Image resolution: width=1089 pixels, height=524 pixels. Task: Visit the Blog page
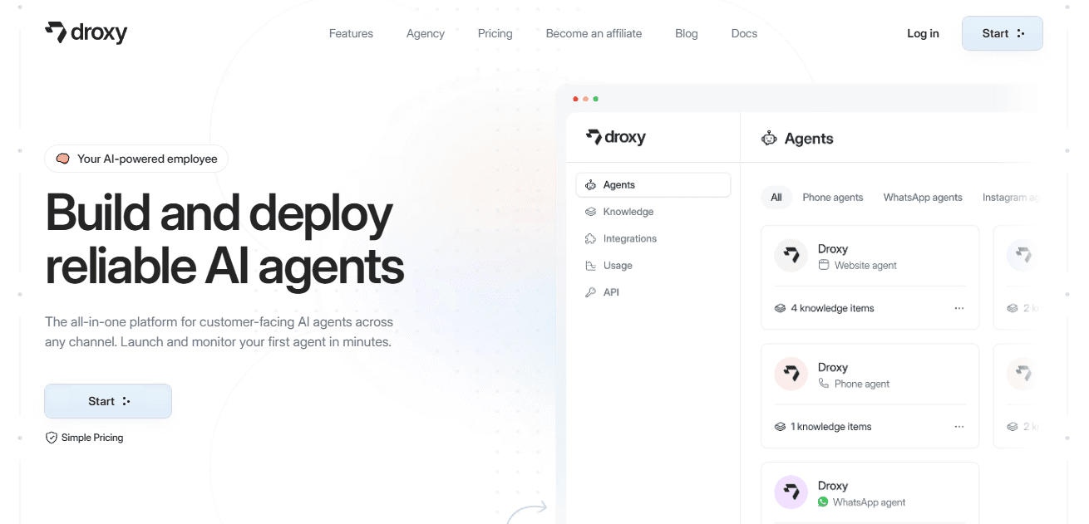(687, 34)
